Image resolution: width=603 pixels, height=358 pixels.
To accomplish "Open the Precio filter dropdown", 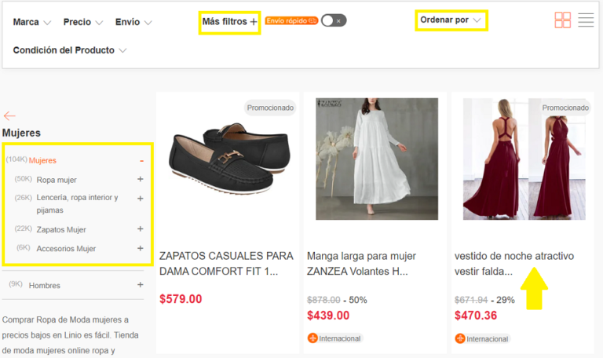I will click(x=83, y=22).
